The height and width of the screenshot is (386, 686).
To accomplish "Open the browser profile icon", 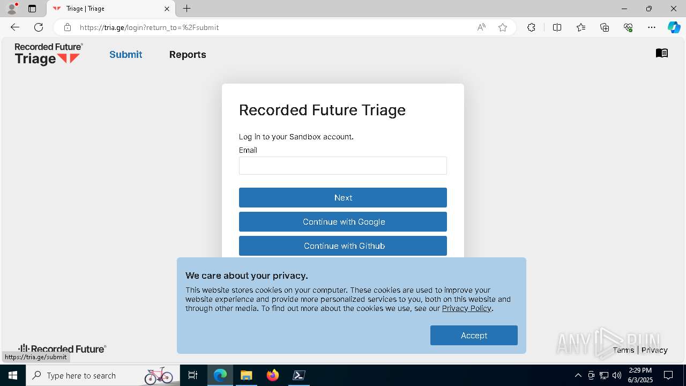I will click(x=12, y=9).
